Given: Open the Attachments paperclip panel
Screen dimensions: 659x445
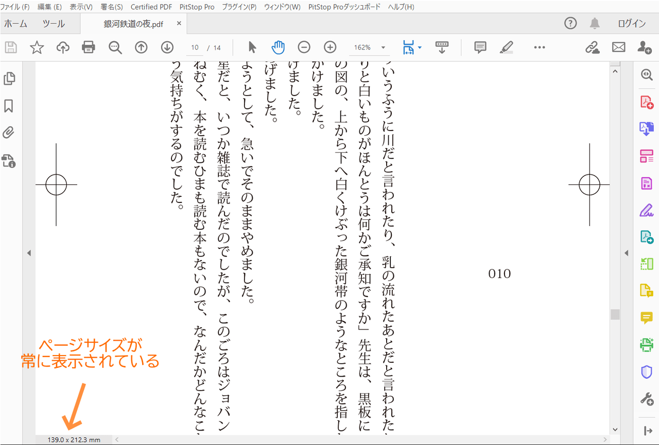Looking at the screenshot, I should coord(9,133).
